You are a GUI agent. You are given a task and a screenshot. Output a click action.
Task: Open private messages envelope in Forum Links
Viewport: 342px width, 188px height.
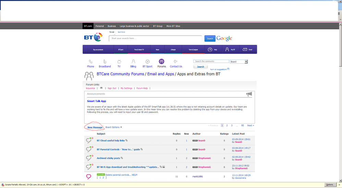coord(101,88)
